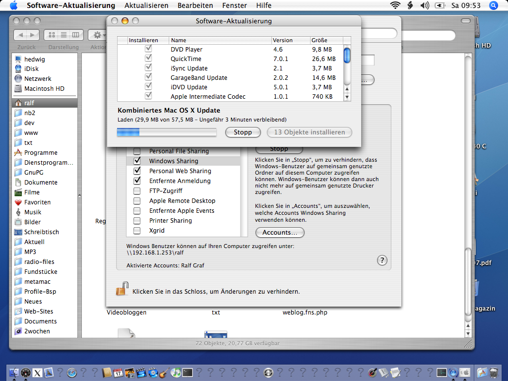Launch X11 from the Dock
508x381 pixels.
click(37, 373)
